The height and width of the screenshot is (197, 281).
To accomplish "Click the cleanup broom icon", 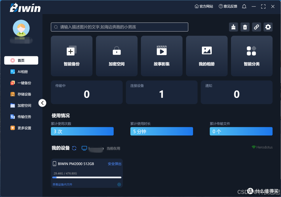I will pyautogui.click(x=233, y=27).
